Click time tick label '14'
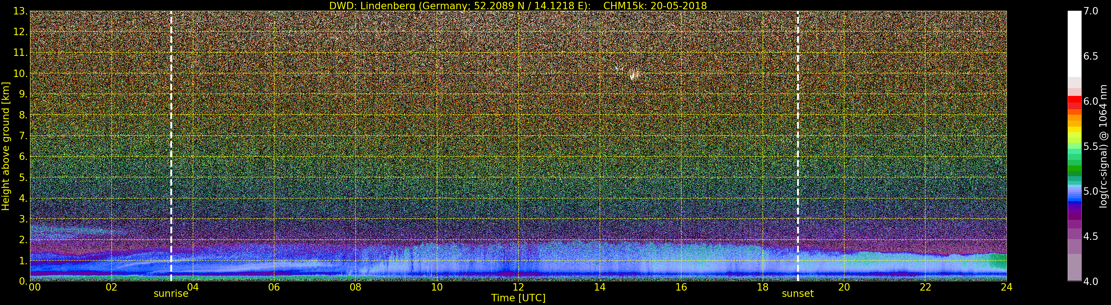The width and height of the screenshot is (1111, 305). pos(599,287)
